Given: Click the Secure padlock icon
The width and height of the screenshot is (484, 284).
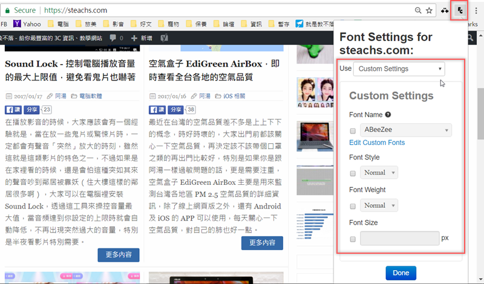Looking at the screenshot, I should tap(7, 10).
